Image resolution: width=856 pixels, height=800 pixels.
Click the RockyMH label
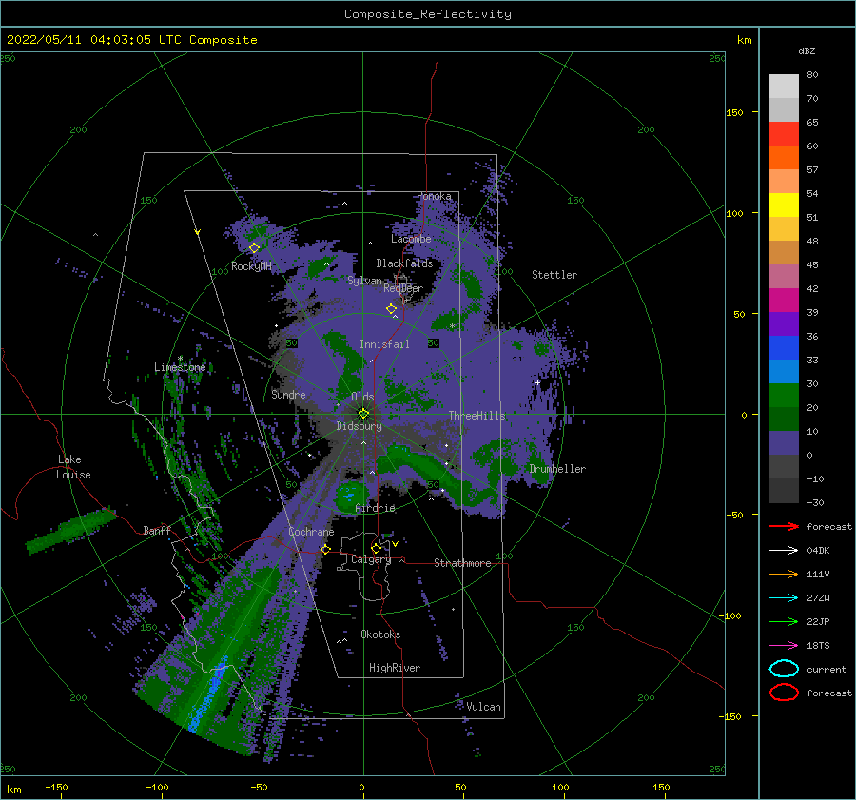(251, 266)
